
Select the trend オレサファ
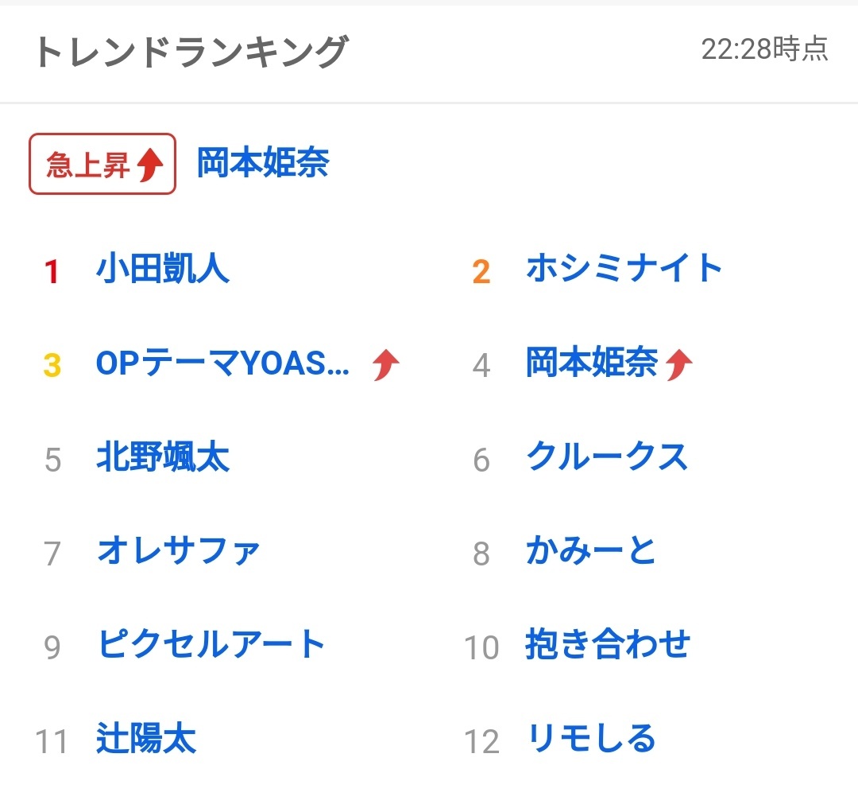[x=179, y=551]
